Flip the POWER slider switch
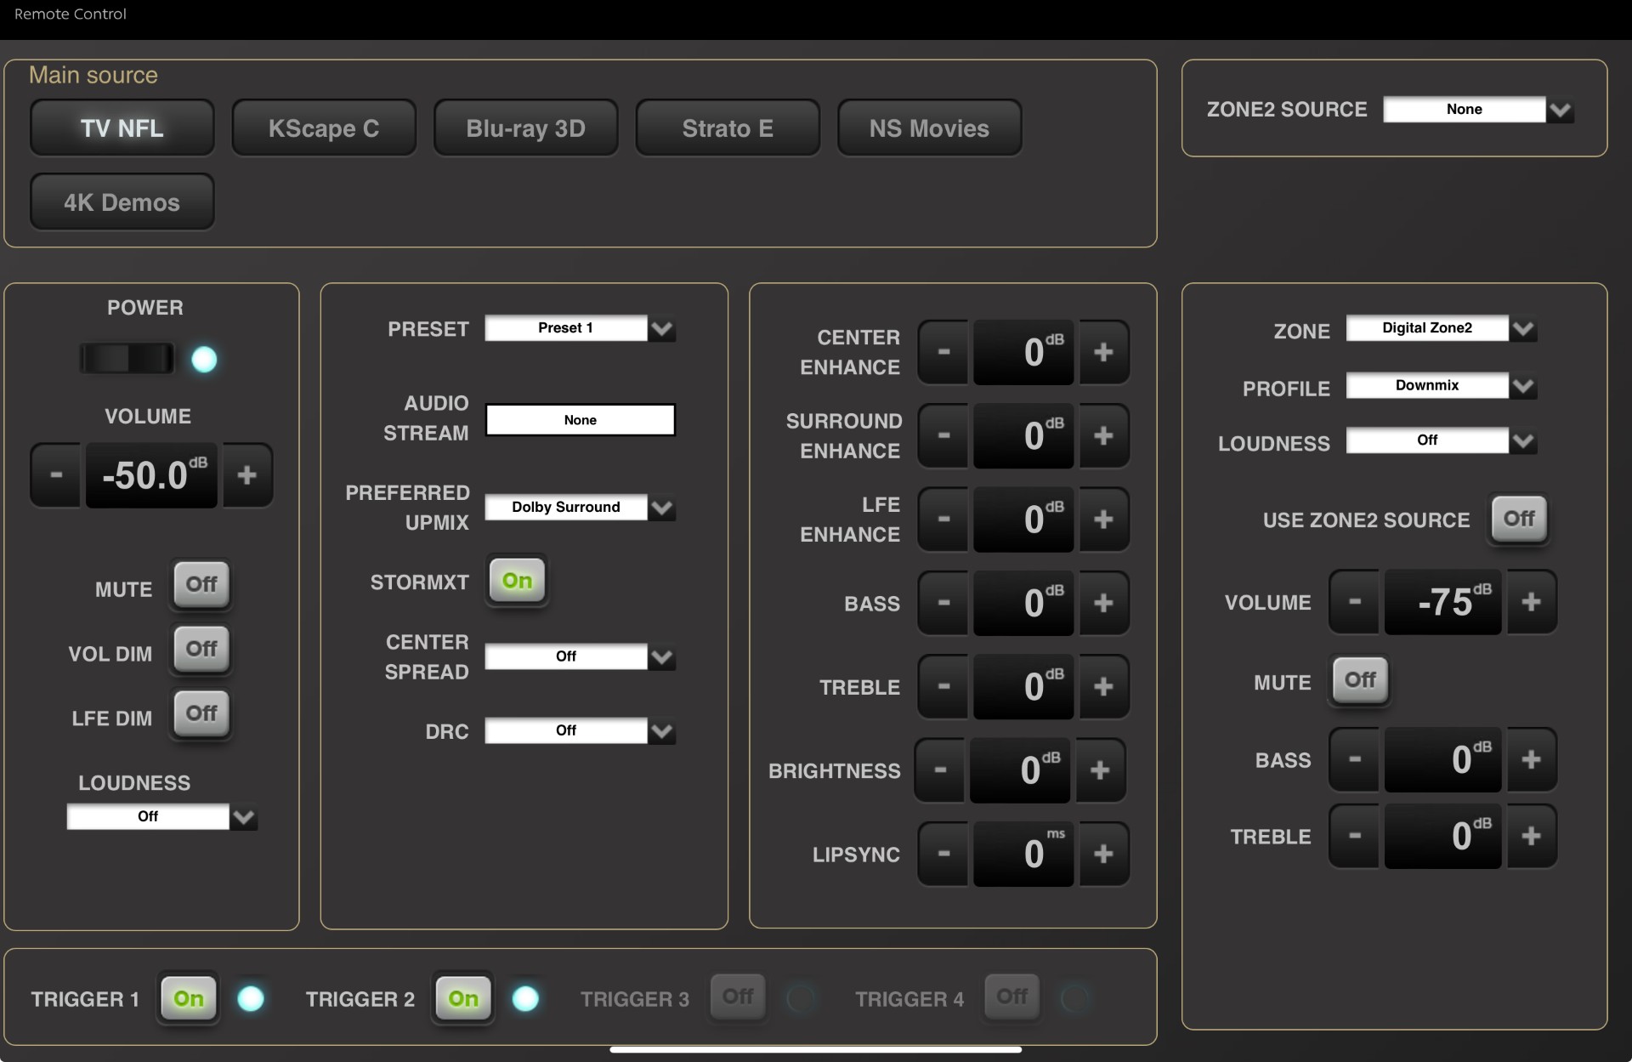 [x=127, y=359]
